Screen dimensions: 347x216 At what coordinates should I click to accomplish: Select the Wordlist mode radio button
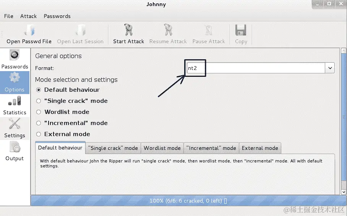click(x=39, y=112)
